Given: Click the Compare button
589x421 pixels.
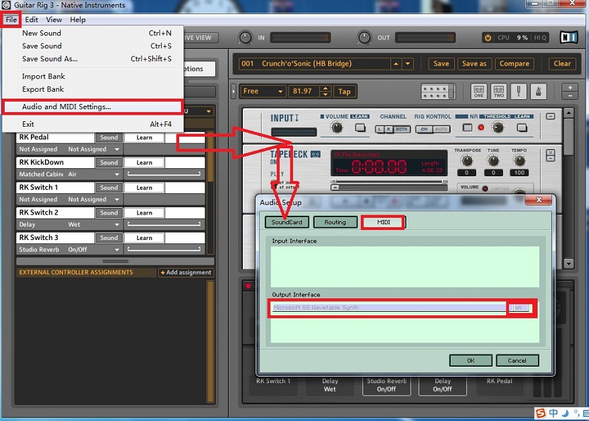Looking at the screenshot, I should [515, 64].
